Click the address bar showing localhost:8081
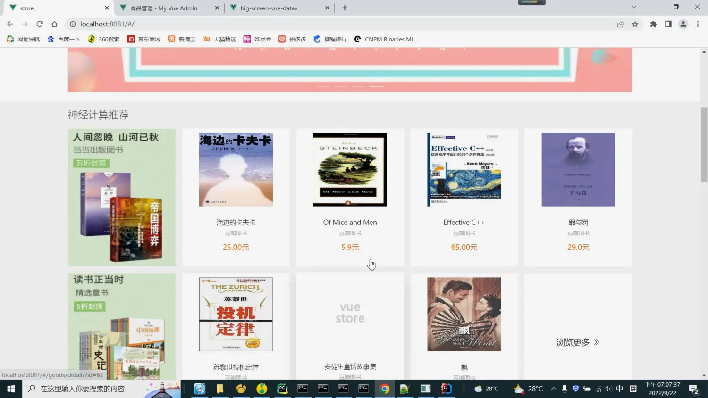The height and width of the screenshot is (398, 708). pos(330,24)
